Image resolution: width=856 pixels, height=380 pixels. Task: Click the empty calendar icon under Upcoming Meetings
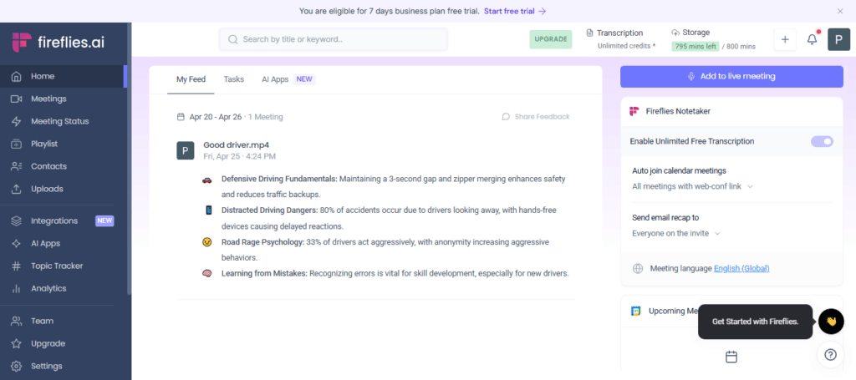[x=731, y=357]
